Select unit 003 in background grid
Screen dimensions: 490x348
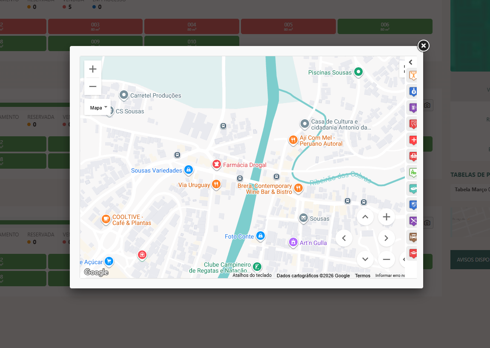coord(95,26)
